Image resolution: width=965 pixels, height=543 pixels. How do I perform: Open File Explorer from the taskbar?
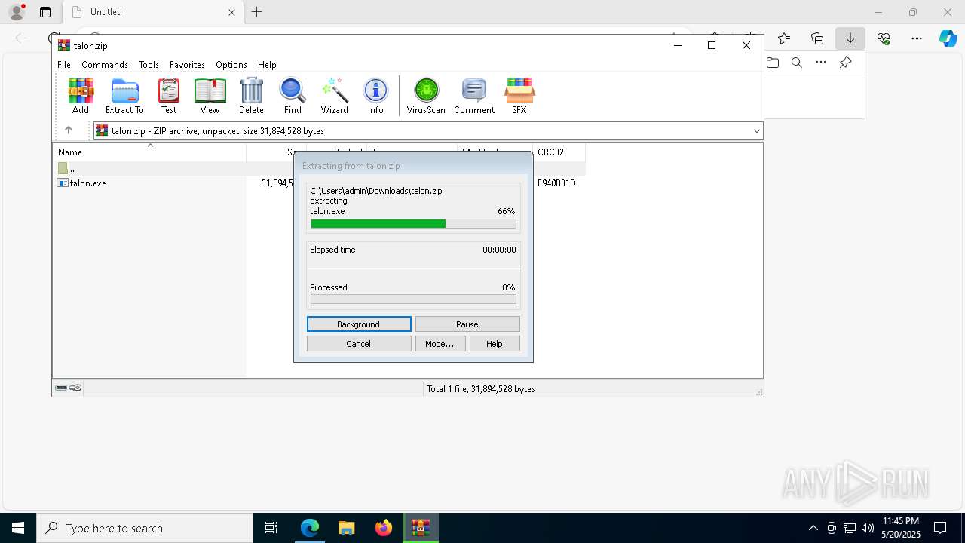[x=346, y=528]
